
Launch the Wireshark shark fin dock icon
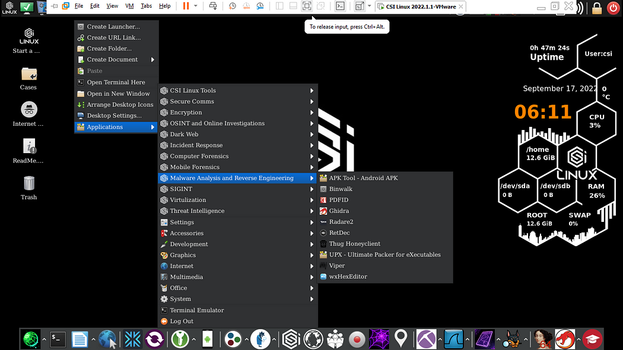tap(454, 339)
